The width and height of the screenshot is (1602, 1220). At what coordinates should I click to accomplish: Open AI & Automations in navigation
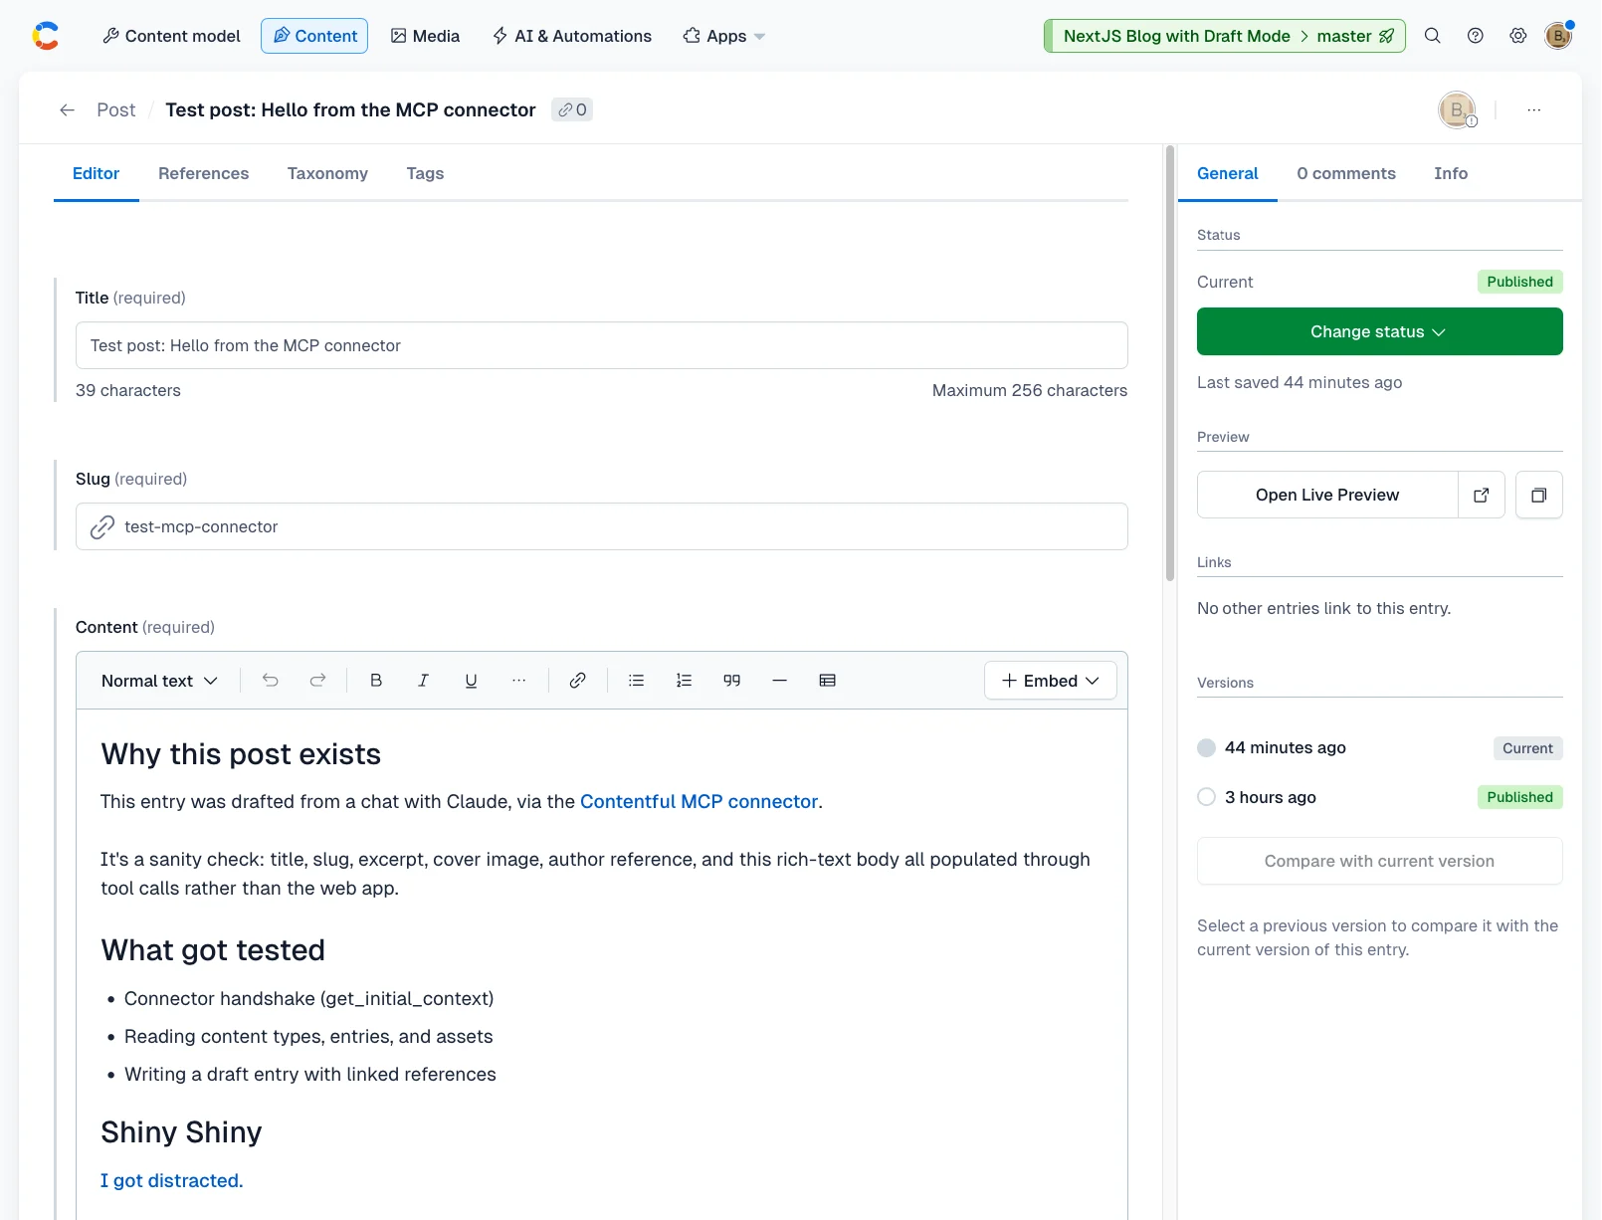pos(572,36)
